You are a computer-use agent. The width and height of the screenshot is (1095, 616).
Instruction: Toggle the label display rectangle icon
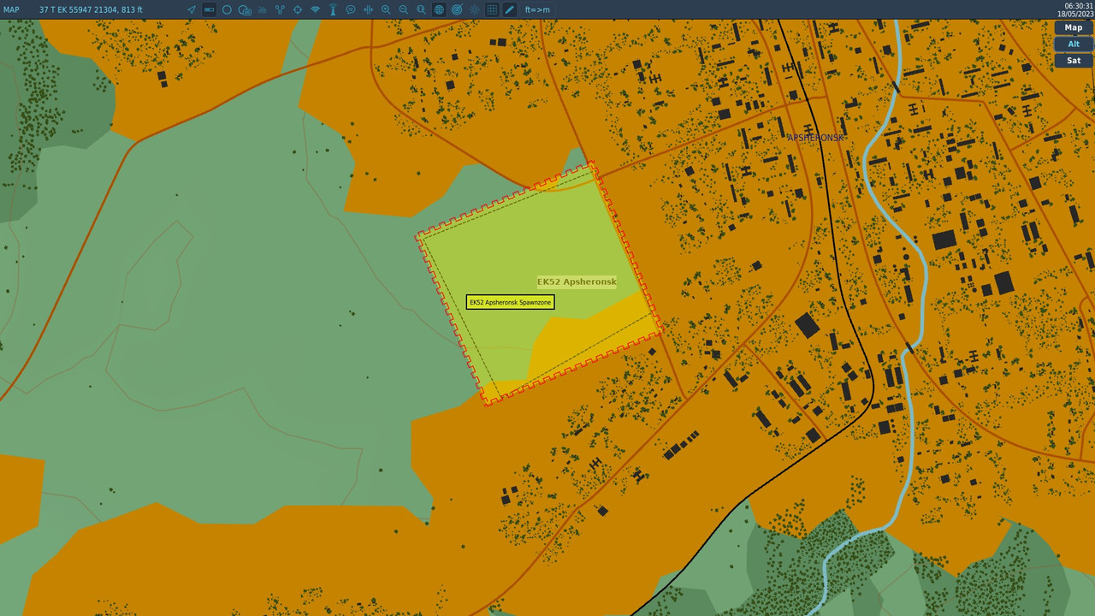click(x=209, y=9)
